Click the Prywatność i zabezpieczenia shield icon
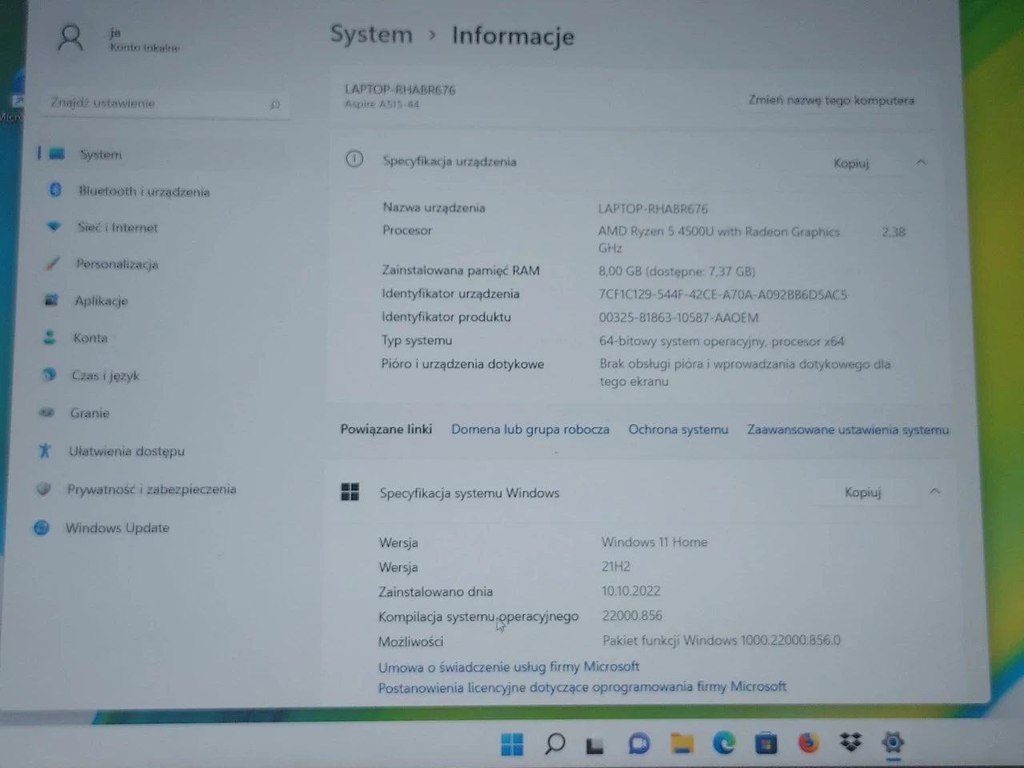Image resolution: width=1024 pixels, height=768 pixels. (x=44, y=489)
